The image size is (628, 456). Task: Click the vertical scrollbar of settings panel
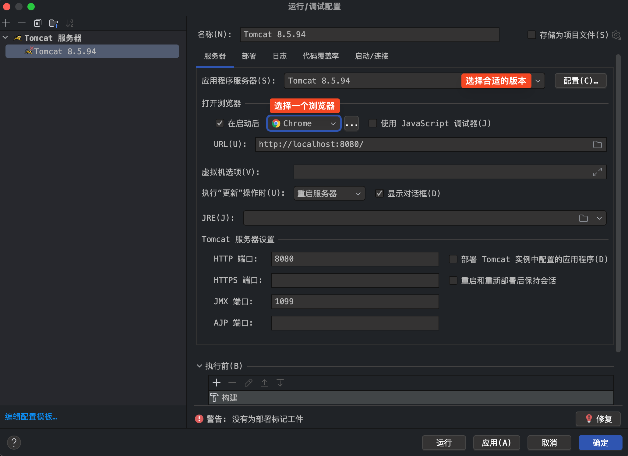click(618, 204)
